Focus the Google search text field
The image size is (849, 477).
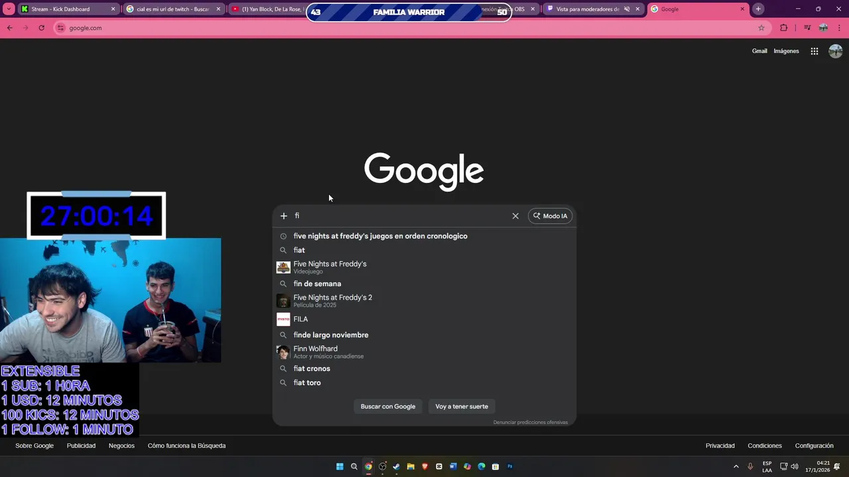[x=401, y=216]
